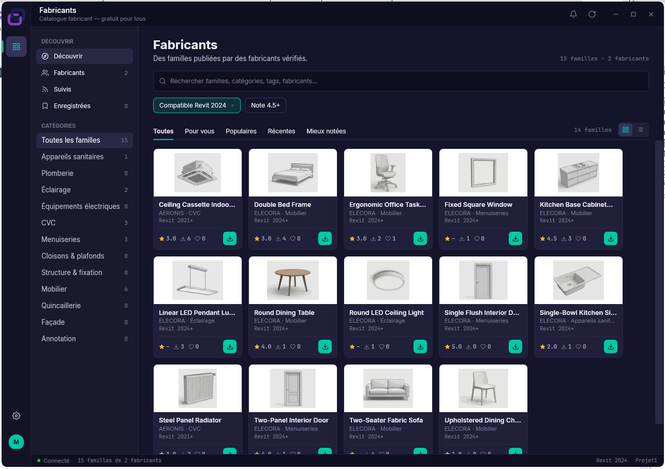Click the Upholstered Dining Chair title
Screen dimensions: 665x469
(x=483, y=420)
